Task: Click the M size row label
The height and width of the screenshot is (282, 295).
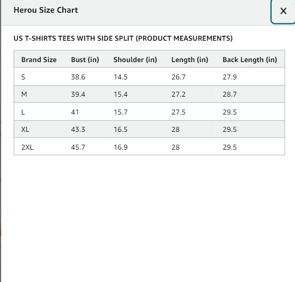Action: (24, 94)
